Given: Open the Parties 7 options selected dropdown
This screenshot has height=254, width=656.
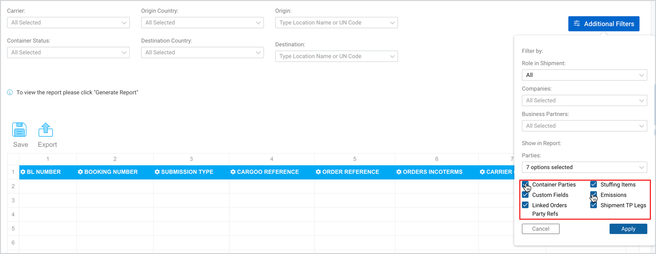Looking at the screenshot, I should click(584, 167).
